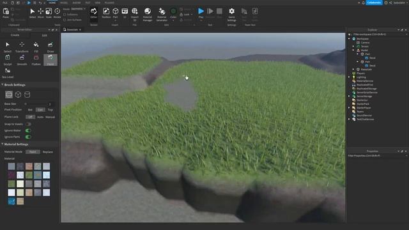The image size is (409, 230).
Task: Choose cylinder brush shape
Action: [x=27, y=95]
